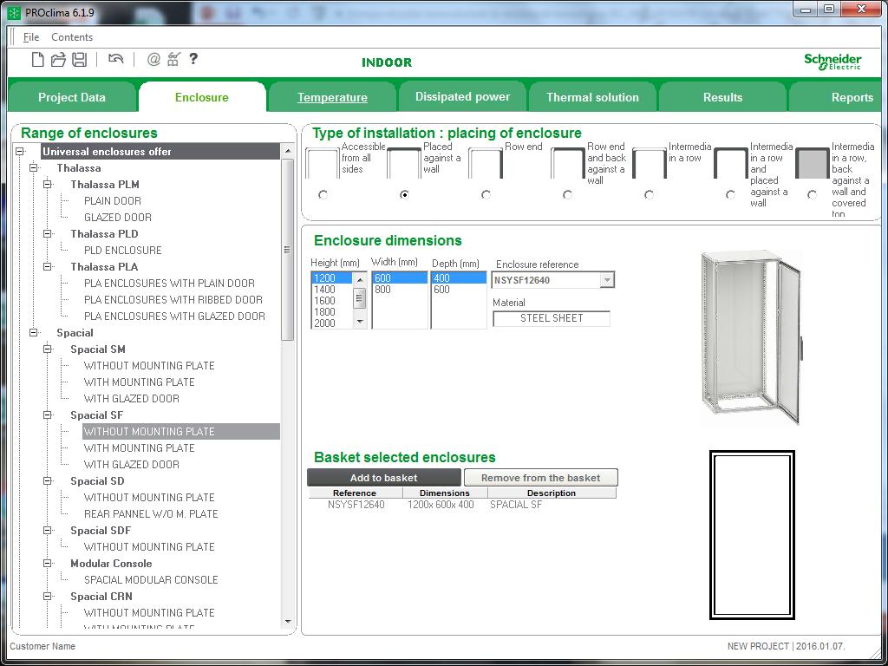This screenshot has height=666, width=888.
Task: Collapse the Thalassa tree node
Action: coord(34,167)
